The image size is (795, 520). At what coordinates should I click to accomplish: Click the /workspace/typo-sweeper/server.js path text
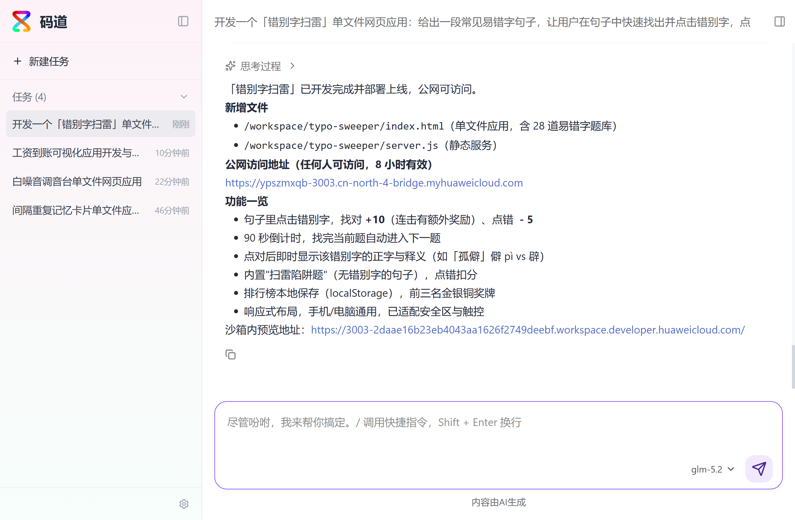341,145
